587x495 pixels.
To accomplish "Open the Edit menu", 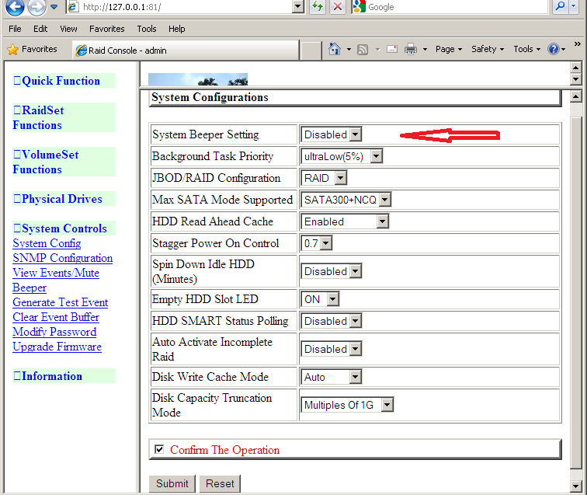I will click(40, 29).
